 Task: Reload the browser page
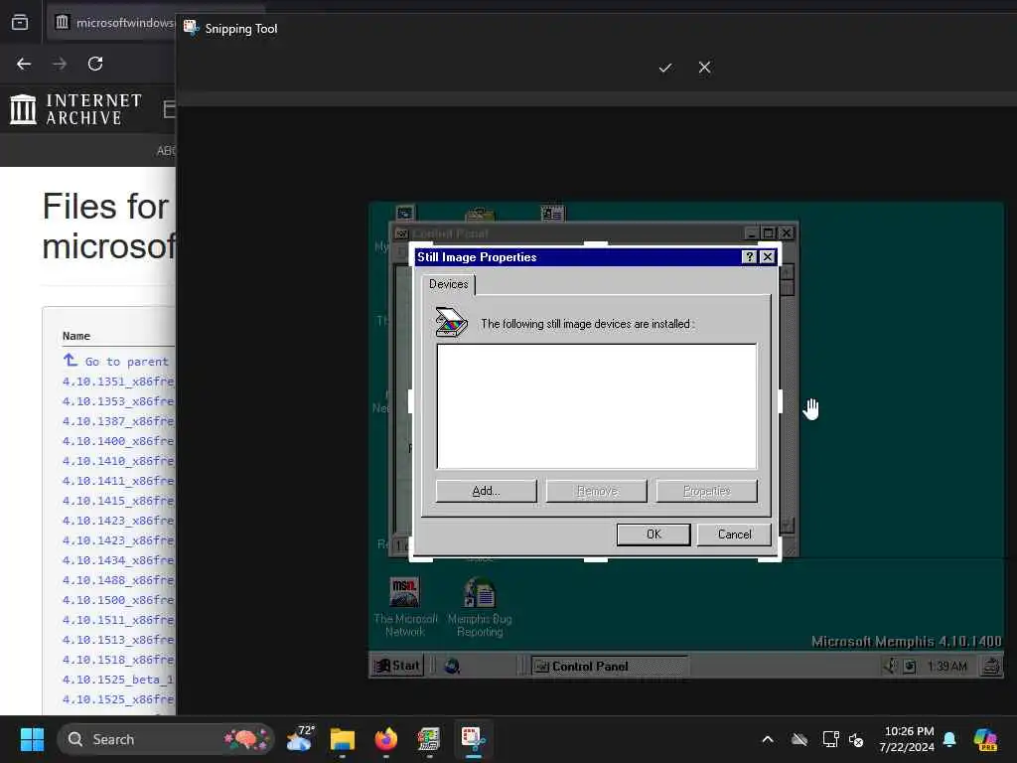(95, 64)
